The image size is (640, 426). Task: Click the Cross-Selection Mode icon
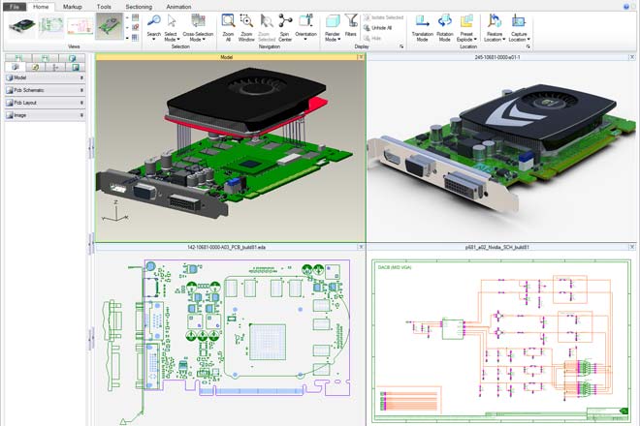[198, 20]
